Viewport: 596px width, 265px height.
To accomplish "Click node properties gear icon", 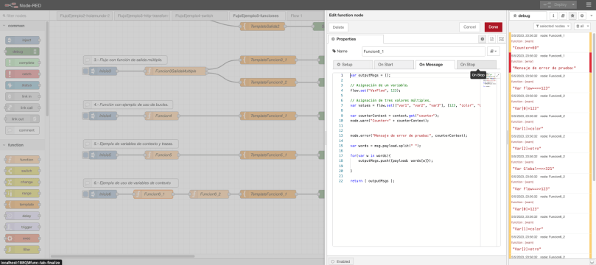I will 482,39.
